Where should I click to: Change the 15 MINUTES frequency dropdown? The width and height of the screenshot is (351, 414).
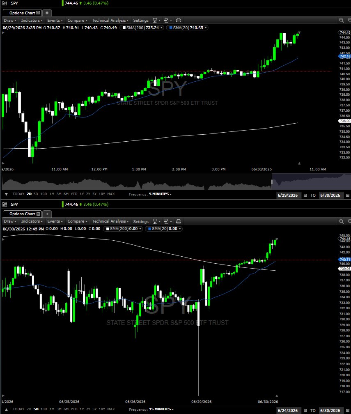point(161,409)
